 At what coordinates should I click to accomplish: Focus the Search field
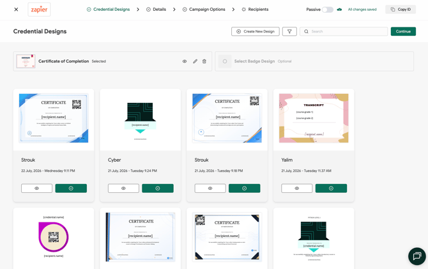coord(344,31)
